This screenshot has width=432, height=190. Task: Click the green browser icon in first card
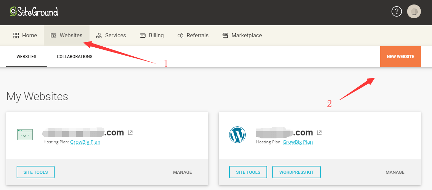point(25,135)
